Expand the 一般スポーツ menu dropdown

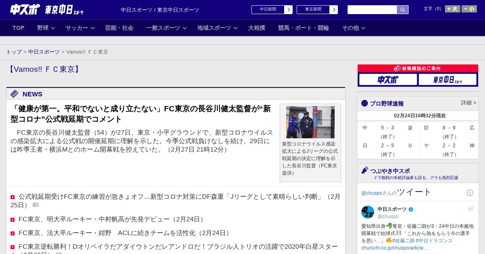point(167,28)
